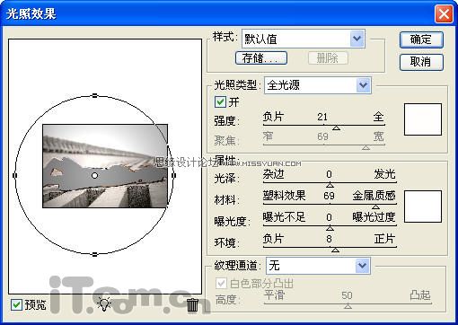The width and height of the screenshot is (458, 325).
Task: Click the 删除 delete style button
Action: point(328,57)
